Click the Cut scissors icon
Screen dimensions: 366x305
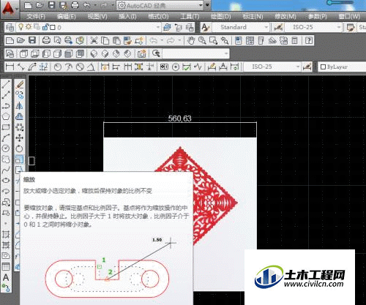click(94, 40)
